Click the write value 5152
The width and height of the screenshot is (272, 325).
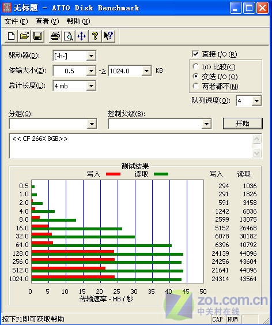222,228
